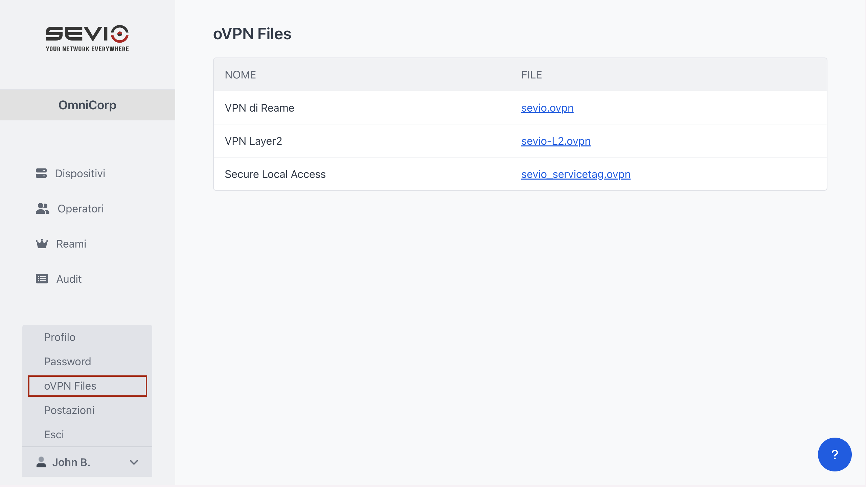The height and width of the screenshot is (487, 866).
Task: Select the oVPN Files menu entry
Action: point(70,386)
